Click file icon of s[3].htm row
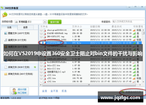 tap(45, 75)
